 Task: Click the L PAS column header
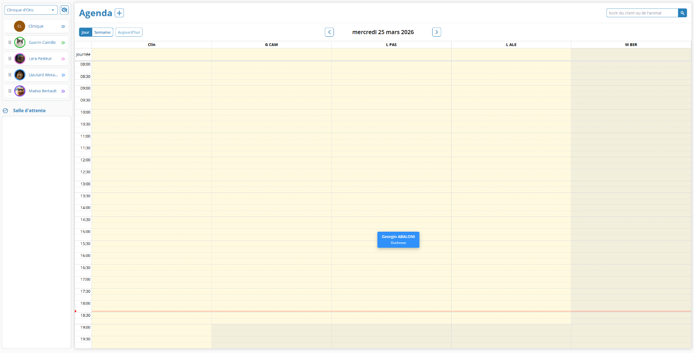pos(391,45)
